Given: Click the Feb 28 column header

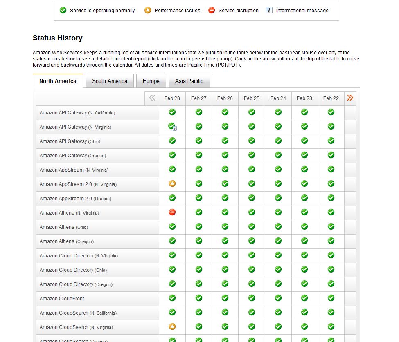Looking at the screenshot, I should (x=172, y=98).
